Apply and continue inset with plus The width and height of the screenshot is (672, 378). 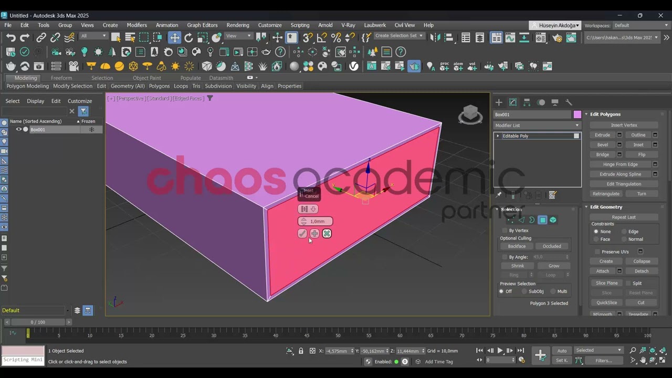coord(314,234)
